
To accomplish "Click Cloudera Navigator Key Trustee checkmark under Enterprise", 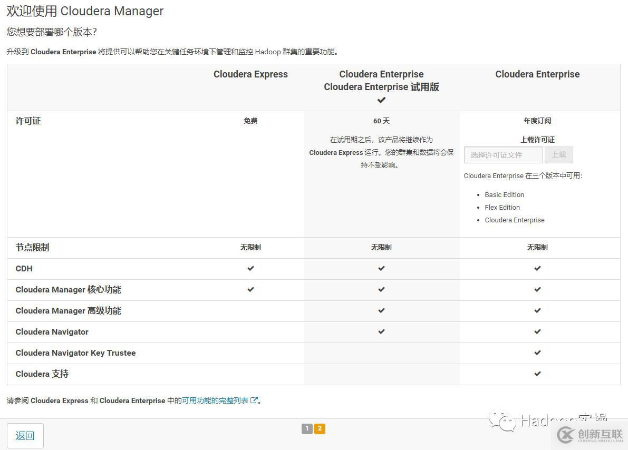I will coord(537,353).
